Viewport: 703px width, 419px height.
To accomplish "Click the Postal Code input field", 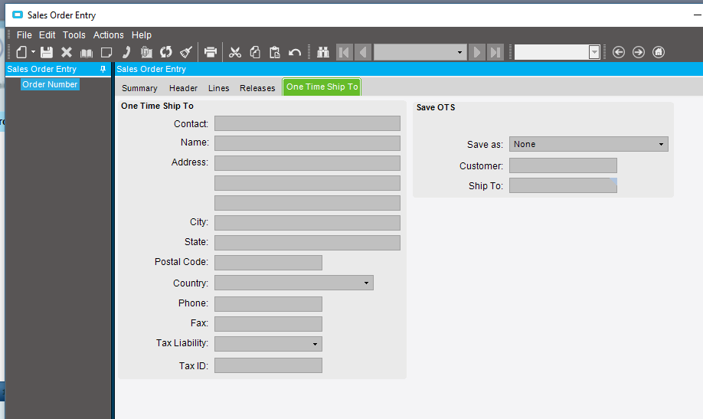I will click(268, 263).
